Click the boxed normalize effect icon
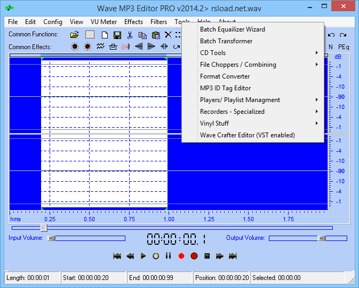 pyautogui.click(x=113, y=46)
